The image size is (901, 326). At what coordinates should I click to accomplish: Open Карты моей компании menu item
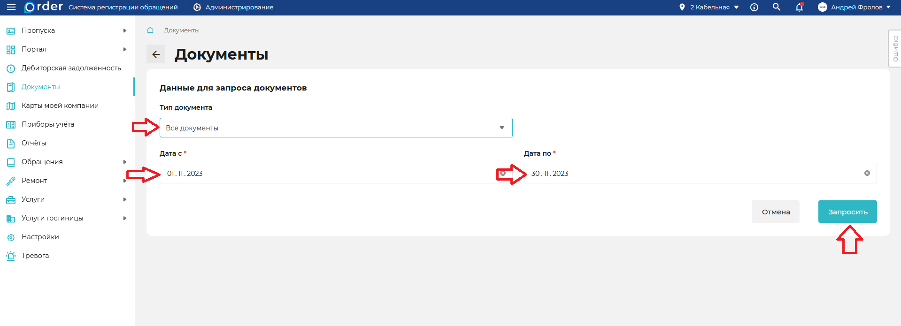60,106
